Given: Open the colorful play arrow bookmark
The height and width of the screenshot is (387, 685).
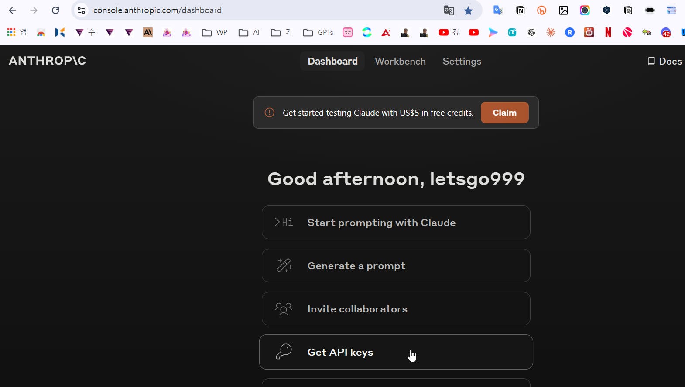Looking at the screenshot, I should [493, 32].
